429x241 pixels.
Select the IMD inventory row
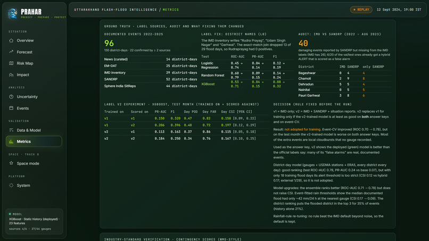(x=151, y=72)
